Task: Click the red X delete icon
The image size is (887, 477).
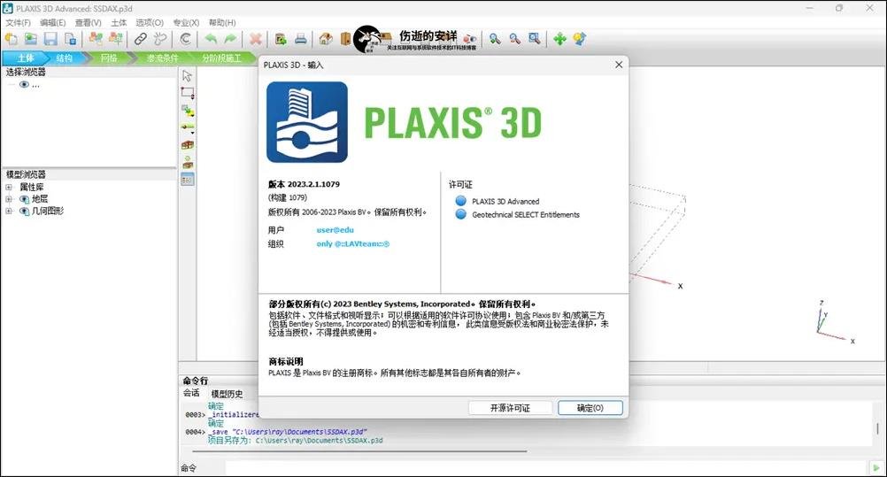Action: (256, 39)
